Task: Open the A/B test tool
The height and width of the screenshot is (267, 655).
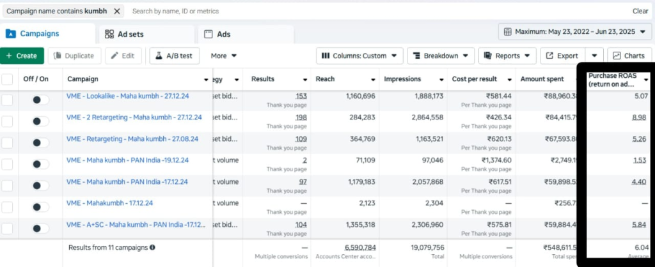Action: click(x=173, y=56)
